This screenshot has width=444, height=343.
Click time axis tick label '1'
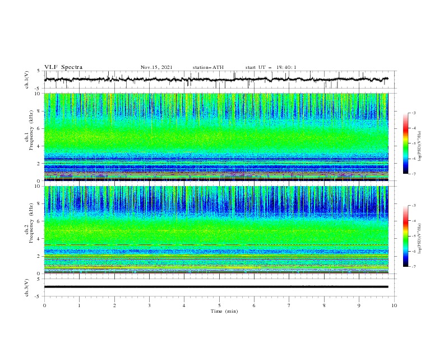[79, 305]
